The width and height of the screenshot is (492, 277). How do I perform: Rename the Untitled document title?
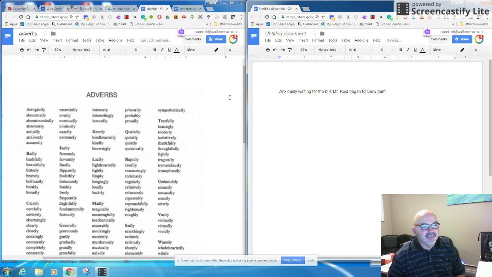coord(286,33)
